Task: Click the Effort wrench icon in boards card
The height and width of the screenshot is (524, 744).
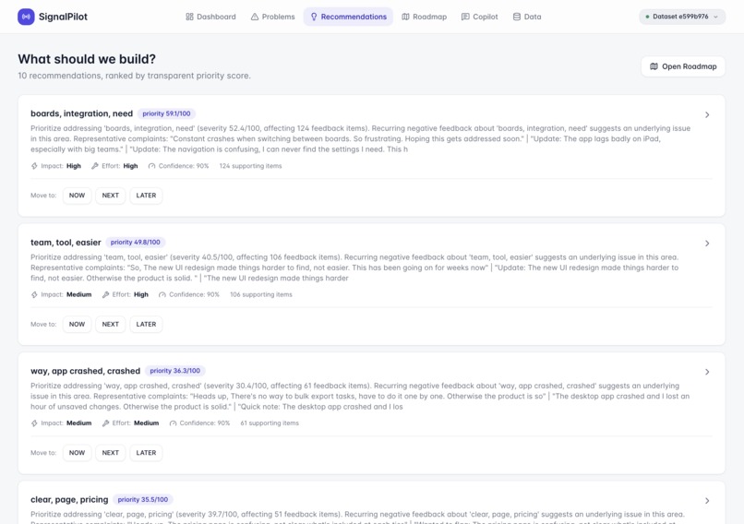Action: click(95, 166)
